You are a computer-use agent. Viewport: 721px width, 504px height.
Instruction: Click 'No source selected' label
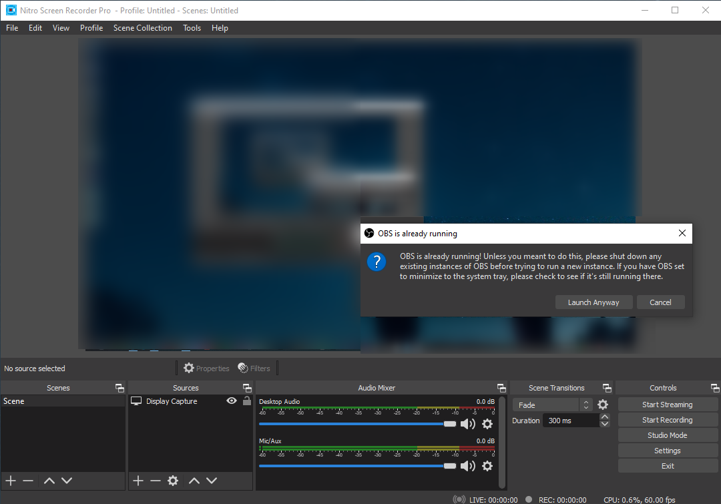click(x=35, y=368)
